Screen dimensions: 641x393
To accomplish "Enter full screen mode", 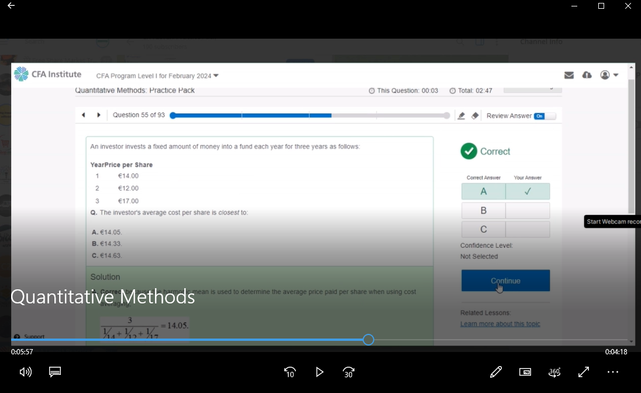I will click(584, 372).
